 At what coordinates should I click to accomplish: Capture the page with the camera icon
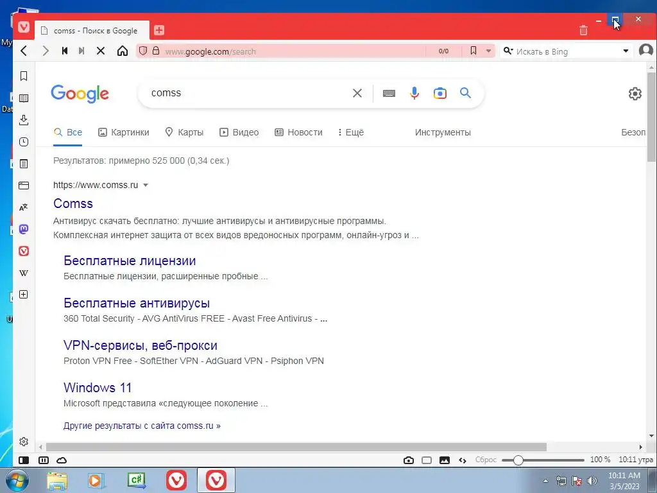(409, 460)
